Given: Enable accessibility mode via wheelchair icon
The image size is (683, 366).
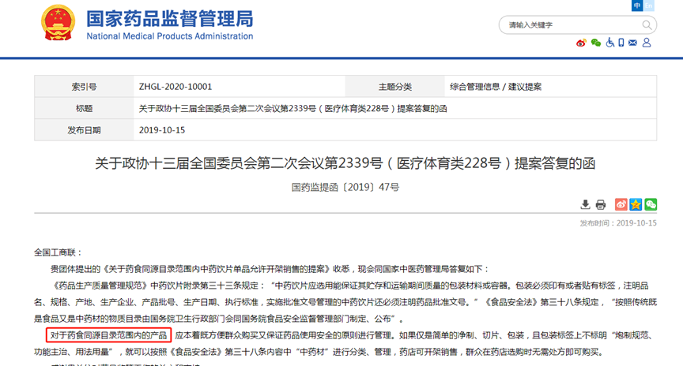Looking at the screenshot, I should click(x=610, y=43).
